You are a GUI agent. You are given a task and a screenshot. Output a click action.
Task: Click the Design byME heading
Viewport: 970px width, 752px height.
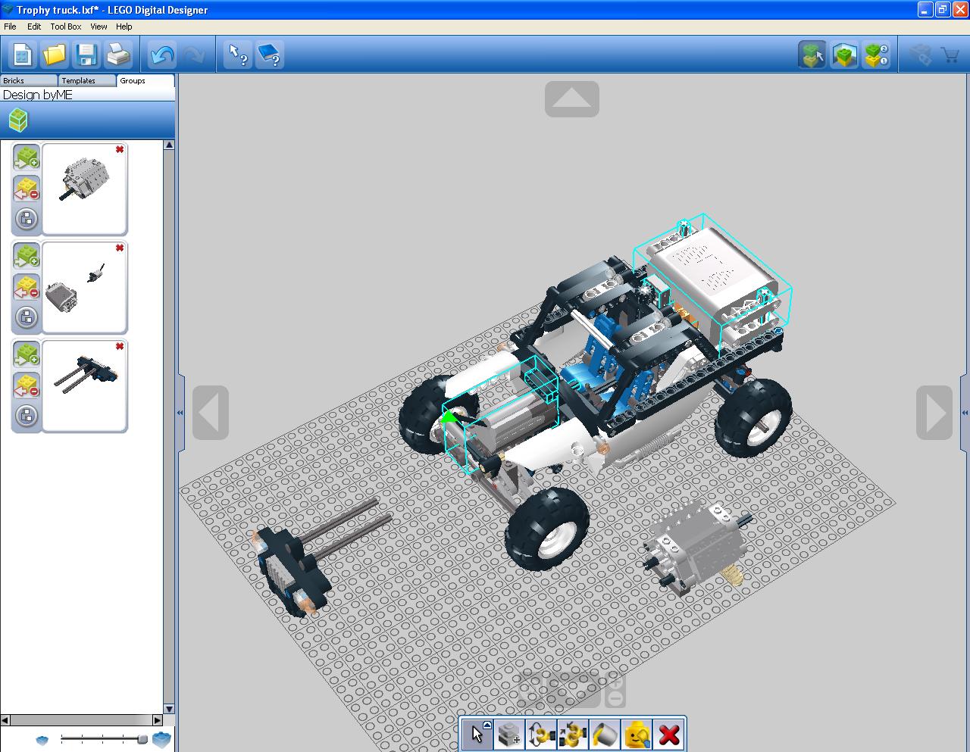tap(38, 95)
